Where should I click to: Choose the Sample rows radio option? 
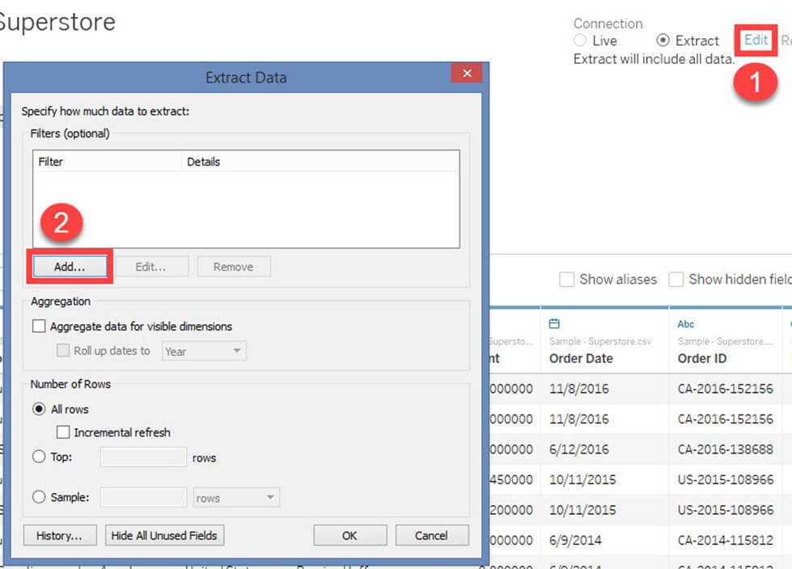39,498
